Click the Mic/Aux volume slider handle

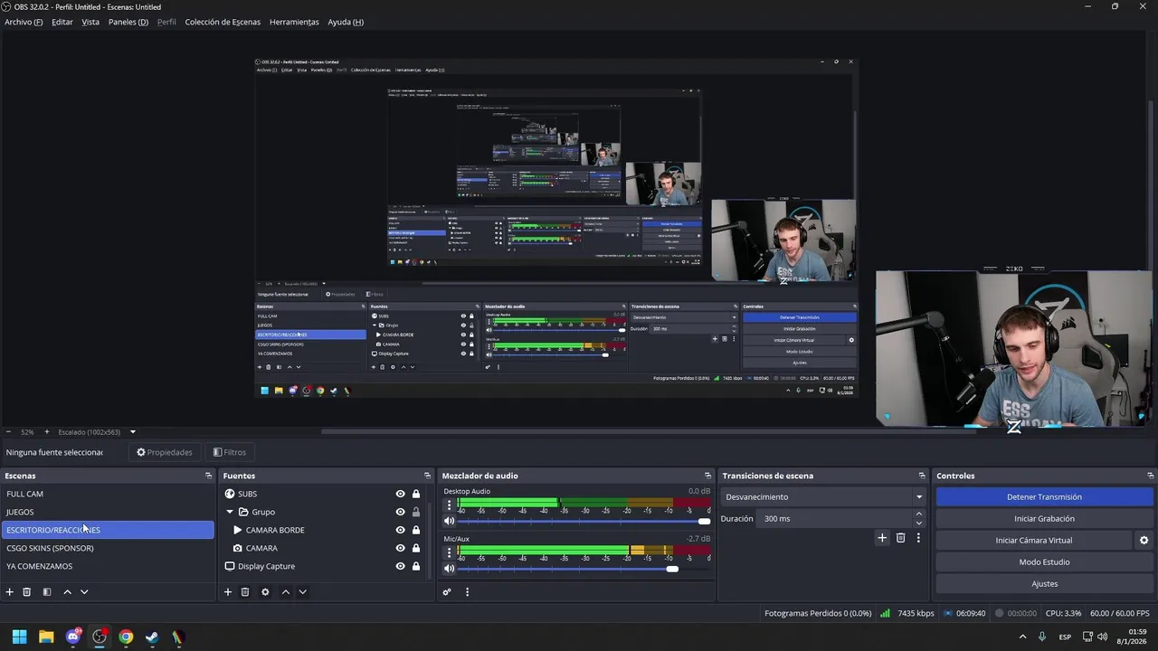click(672, 569)
